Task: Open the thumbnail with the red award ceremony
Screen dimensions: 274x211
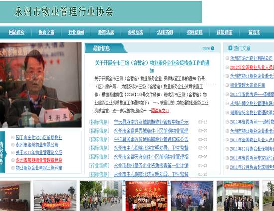Action: (x=146, y=196)
